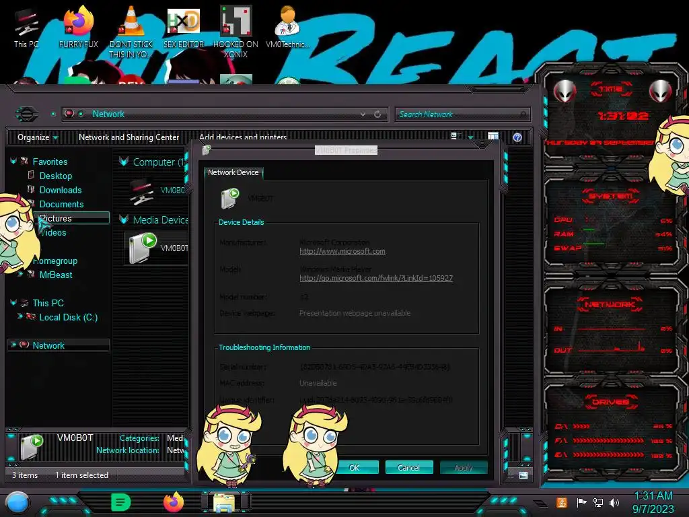689x517 pixels.
Task: Expand the MrBeast homegroup node
Action: pyautogui.click(x=20, y=274)
